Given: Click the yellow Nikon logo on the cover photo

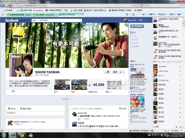Looking at the screenshot, I should pyautogui.click(x=18, y=33).
